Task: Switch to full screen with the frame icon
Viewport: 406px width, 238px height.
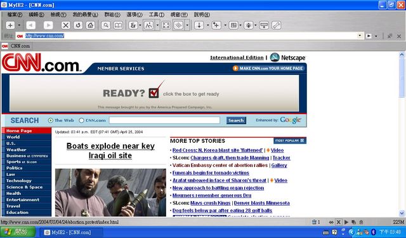Action: tap(166, 25)
